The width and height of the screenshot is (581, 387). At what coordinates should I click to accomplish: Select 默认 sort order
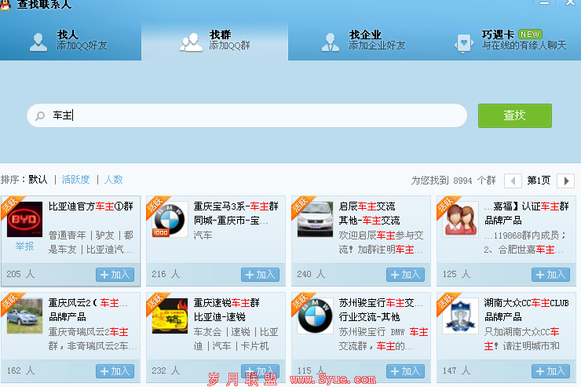pos(38,180)
